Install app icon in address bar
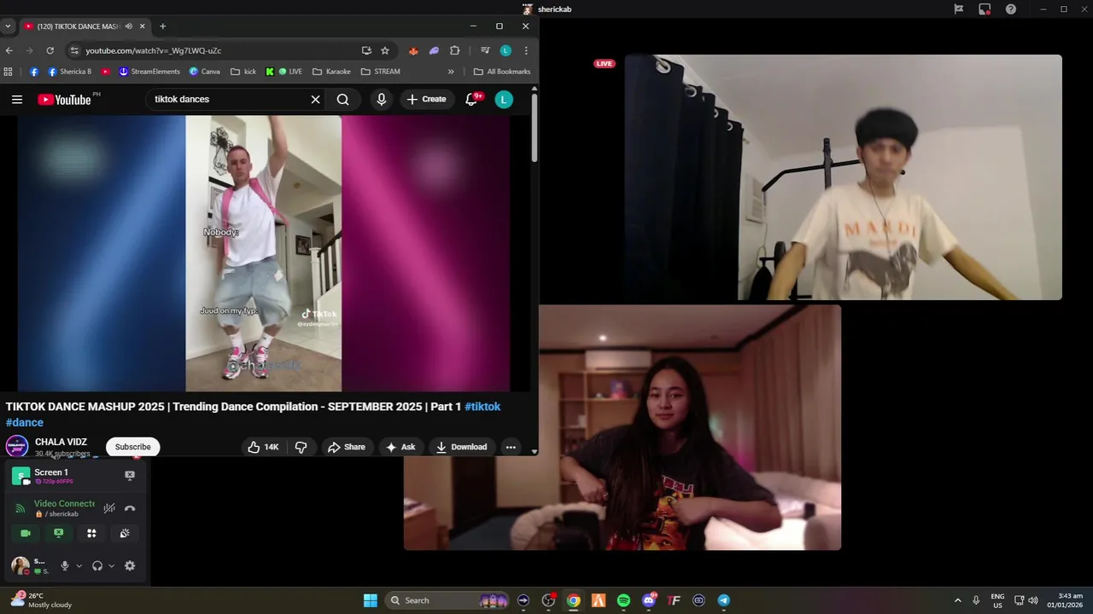This screenshot has height=614, width=1093. pyautogui.click(x=366, y=50)
